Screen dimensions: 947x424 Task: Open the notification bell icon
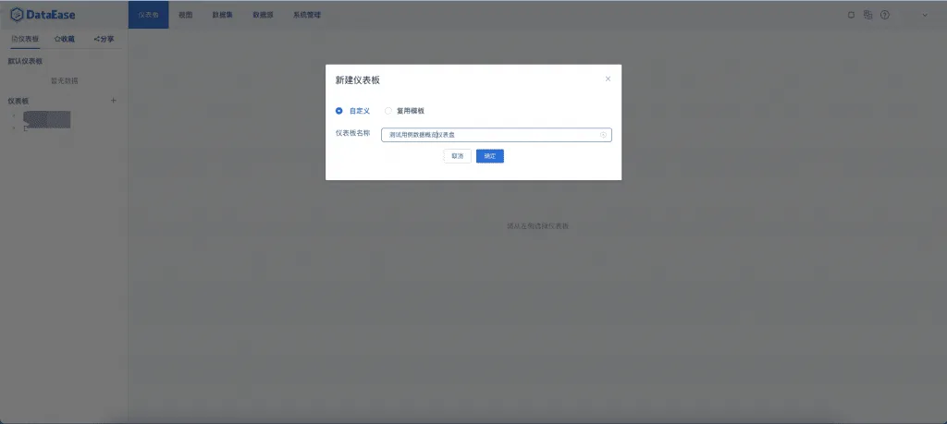point(851,15)
